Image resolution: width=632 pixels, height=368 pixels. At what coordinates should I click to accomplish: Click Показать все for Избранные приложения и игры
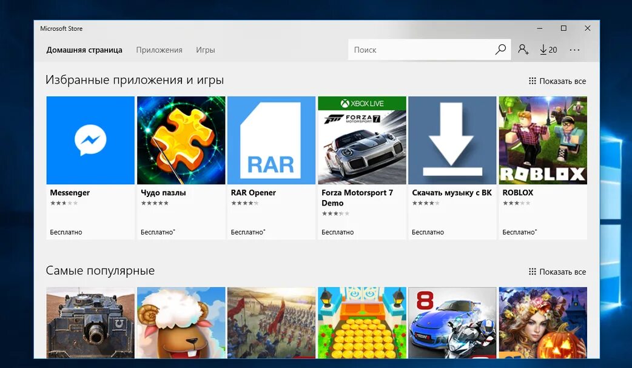[x=557, y=81]
